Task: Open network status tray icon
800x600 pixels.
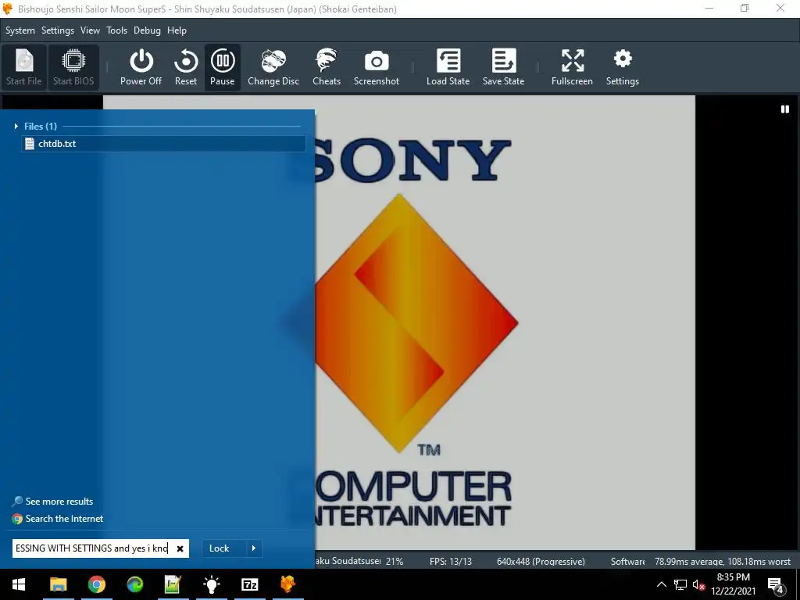Action: [680, 584]
